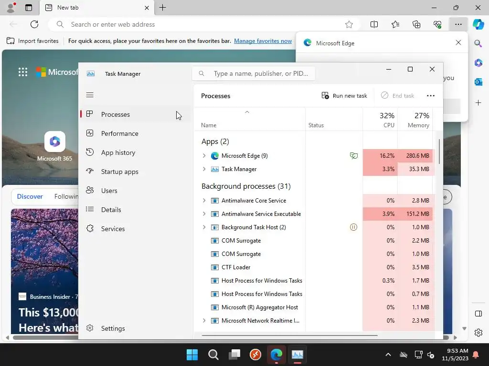
Task: Expand the Task Manager process row
Action: (x=204, y=169)
